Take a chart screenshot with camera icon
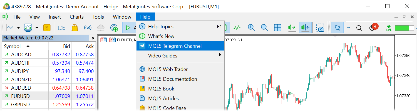 pyautogui.click(x=321, y=28)
